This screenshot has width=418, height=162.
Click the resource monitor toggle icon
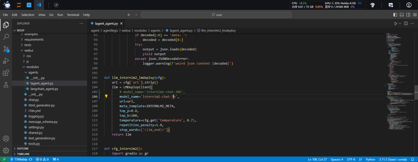pyautogui.click(x=391, y=5)
